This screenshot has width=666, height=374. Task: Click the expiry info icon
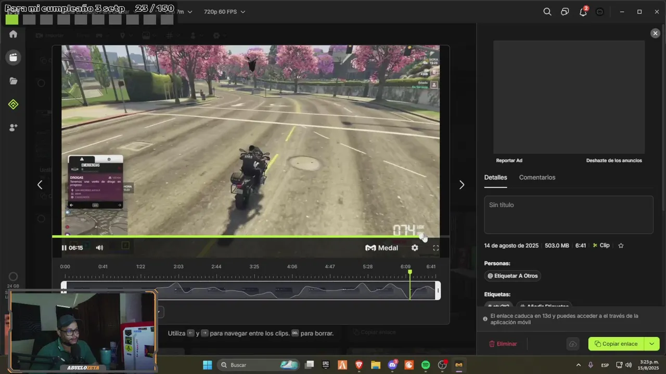tap(485, 319)
